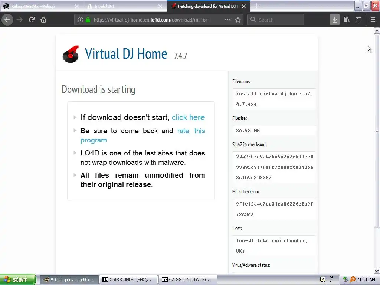Screen dimensions: 380x285
Task: Open the Virtual DJ Home title link
Action: (x=126, y=54)
